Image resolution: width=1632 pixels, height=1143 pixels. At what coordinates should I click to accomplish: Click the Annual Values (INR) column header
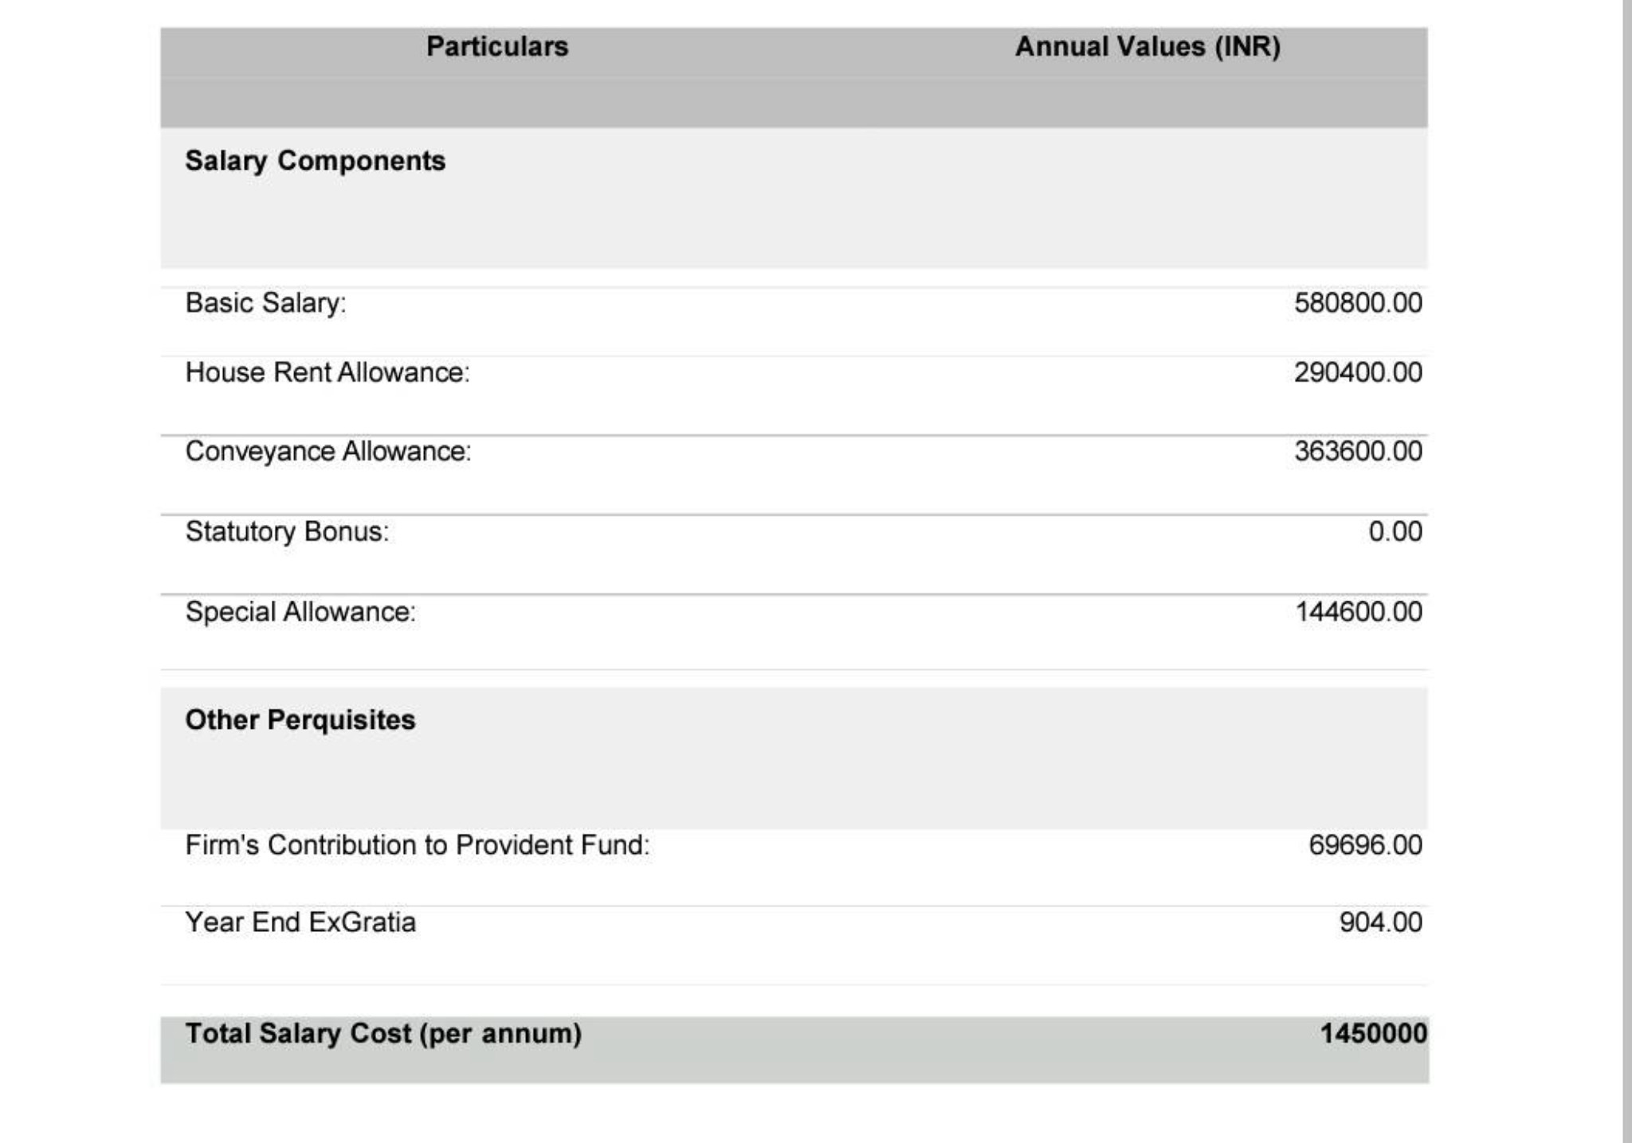point(1147,46)
